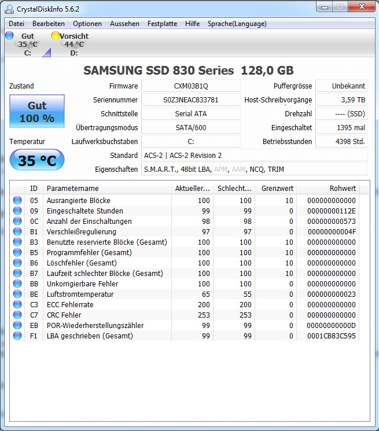379x431 pixels.
Task: Click the Host-Schreibvorgänge value 3,59 TB
Action: pos(341,100)
